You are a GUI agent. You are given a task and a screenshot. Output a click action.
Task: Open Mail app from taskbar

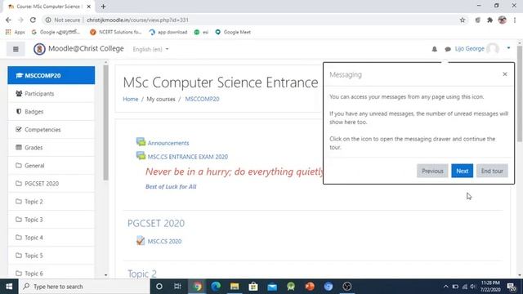(272, 287)
